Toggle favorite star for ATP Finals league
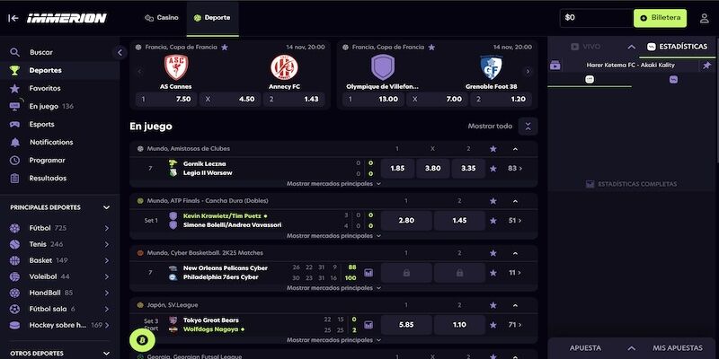 (x=493, y=201)
